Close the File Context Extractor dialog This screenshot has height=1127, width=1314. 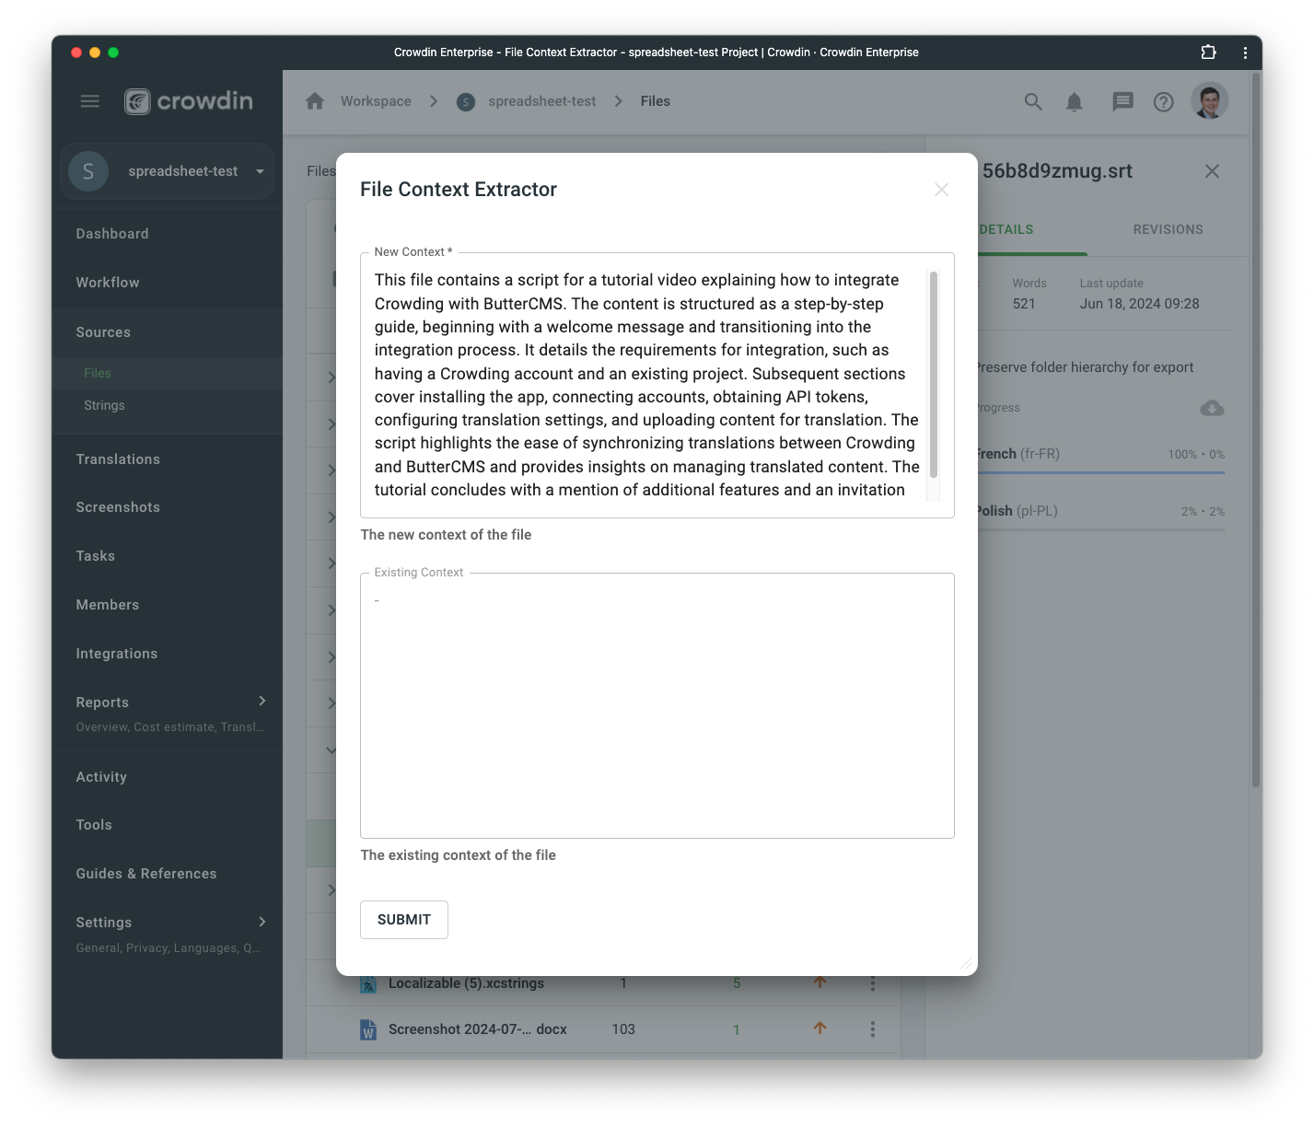point(941,190)
